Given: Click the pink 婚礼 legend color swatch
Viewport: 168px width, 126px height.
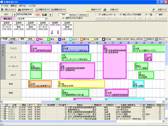Looking at the screenshot, I should click(x=38, y=39).
